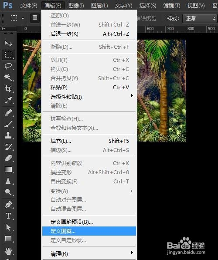Viewport: 218px width, 260px height.
Task: Choose 定义画笔预设(B)... menu item
Action: point(89,222)
